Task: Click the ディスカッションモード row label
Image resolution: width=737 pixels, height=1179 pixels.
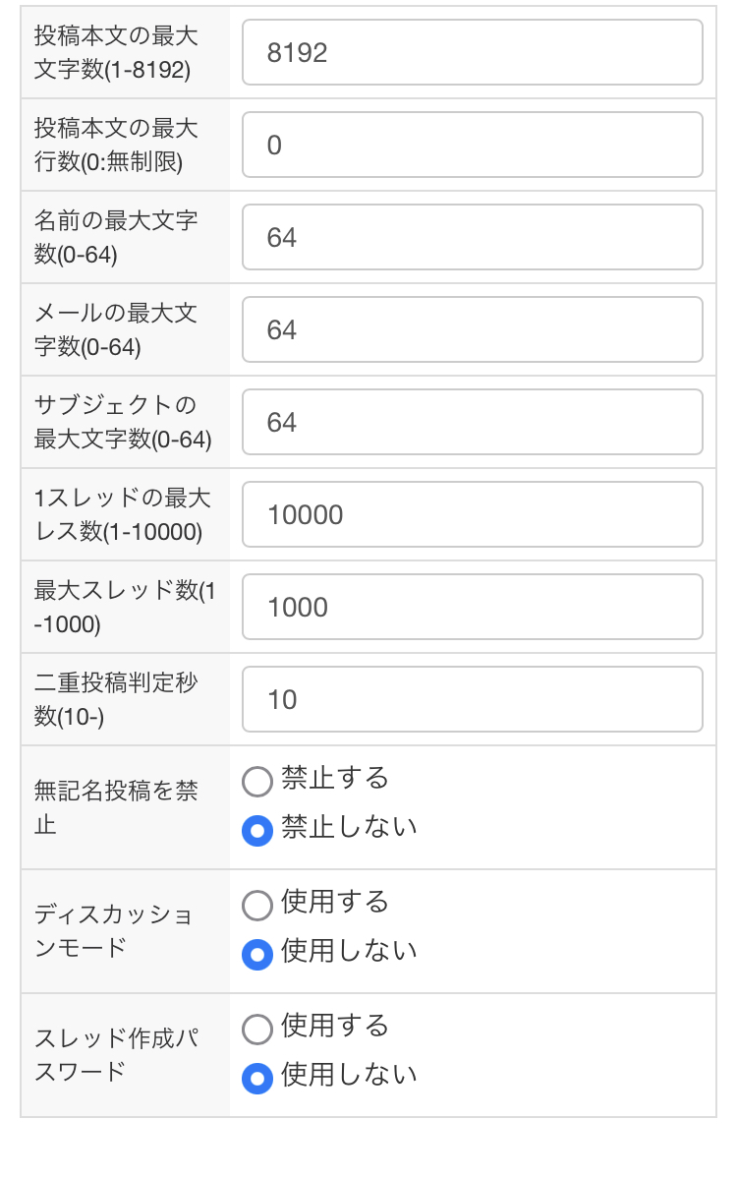Action: pos(113,931)
